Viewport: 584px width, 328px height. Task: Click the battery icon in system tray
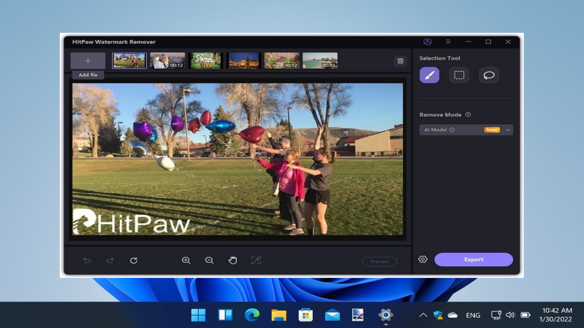click(526, 315)
